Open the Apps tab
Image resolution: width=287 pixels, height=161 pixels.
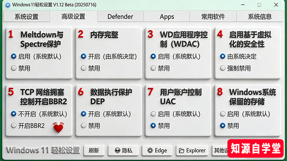click(x=167, y=16)
